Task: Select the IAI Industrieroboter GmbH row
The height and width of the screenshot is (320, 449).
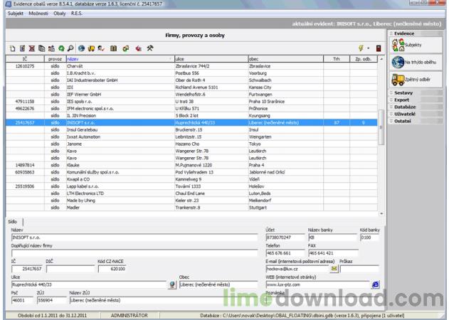Action: click(x=191, y=80)
